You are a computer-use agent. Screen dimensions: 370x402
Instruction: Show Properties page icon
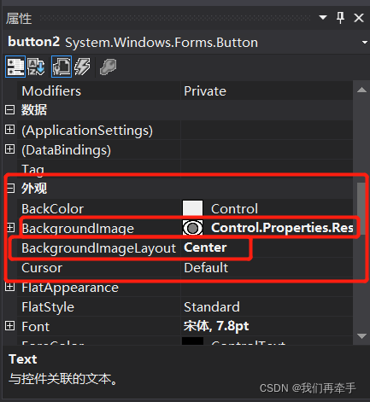(62, 67)
